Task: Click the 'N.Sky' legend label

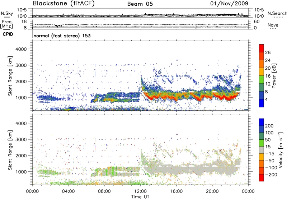Action: [x=7, y=13]
